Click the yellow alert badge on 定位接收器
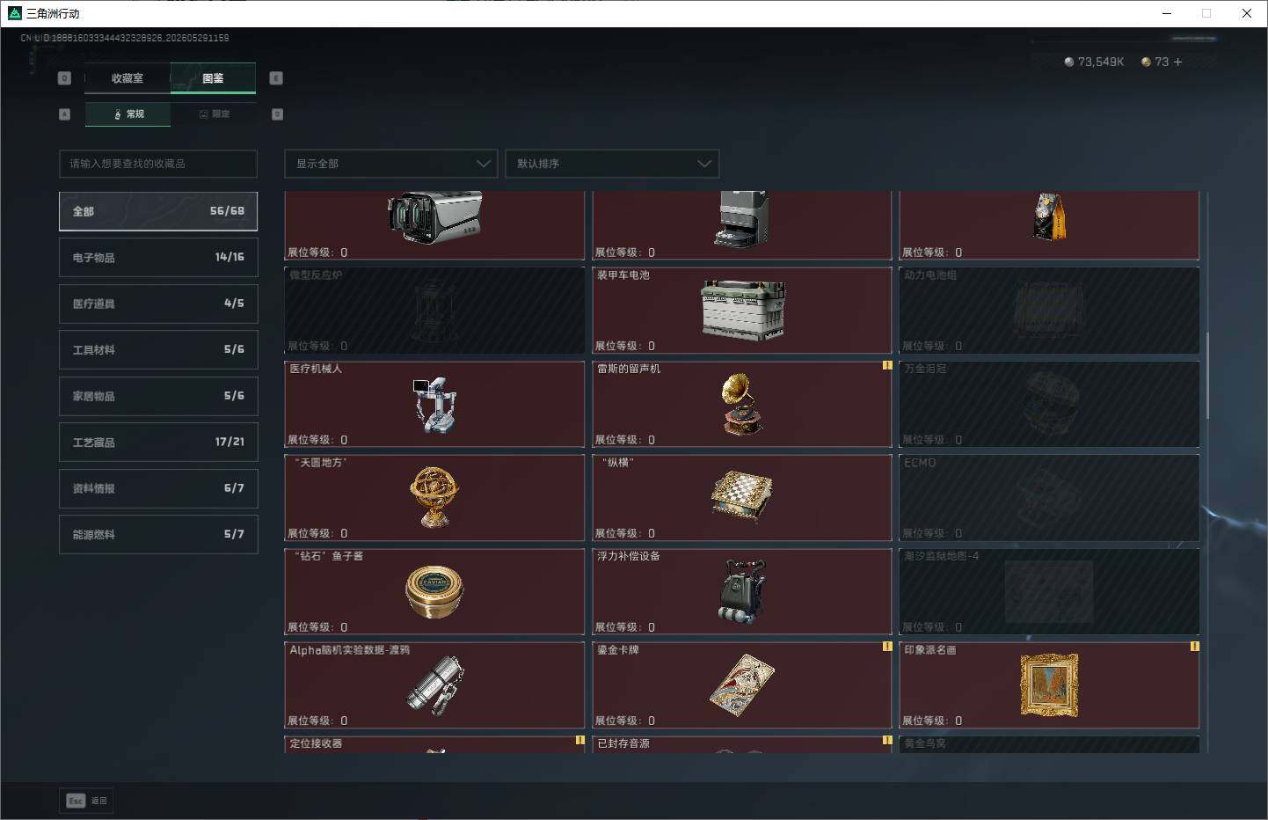This screenshot has width=1268, height=820. (x=579, y=740)
